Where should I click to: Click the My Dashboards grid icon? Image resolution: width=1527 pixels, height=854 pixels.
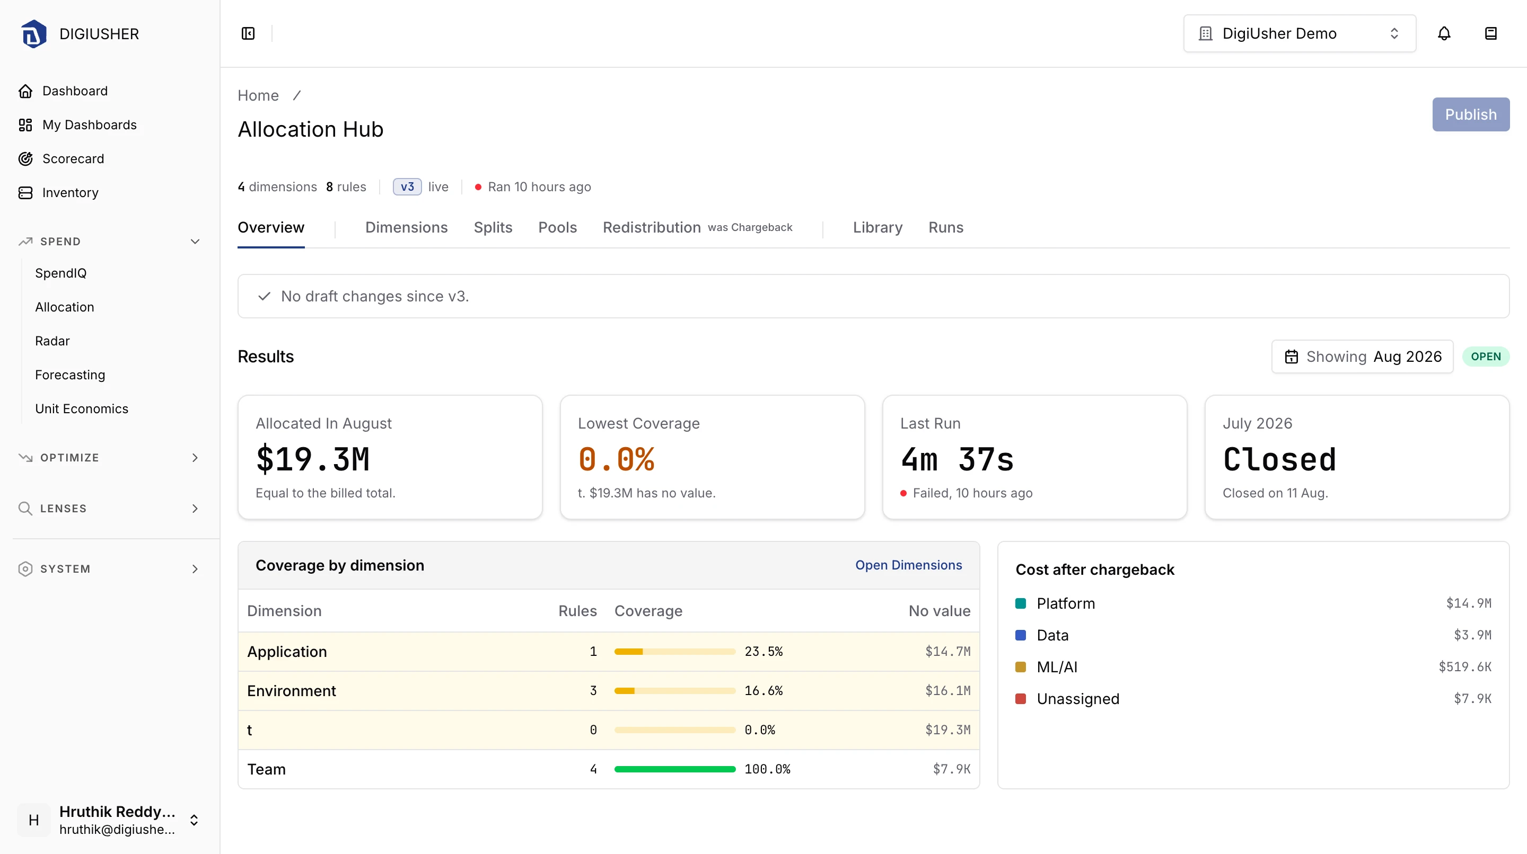click(25, 125)
